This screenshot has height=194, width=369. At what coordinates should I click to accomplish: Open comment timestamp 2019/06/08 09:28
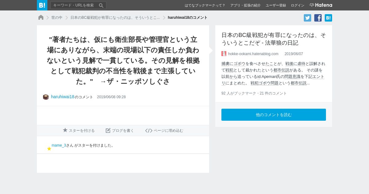111,97
